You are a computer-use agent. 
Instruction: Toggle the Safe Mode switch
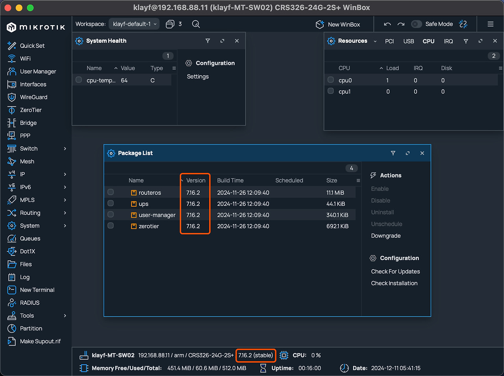[417, 24]
